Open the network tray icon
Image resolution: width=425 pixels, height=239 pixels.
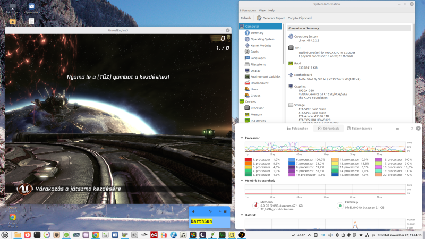pos(367,235)
